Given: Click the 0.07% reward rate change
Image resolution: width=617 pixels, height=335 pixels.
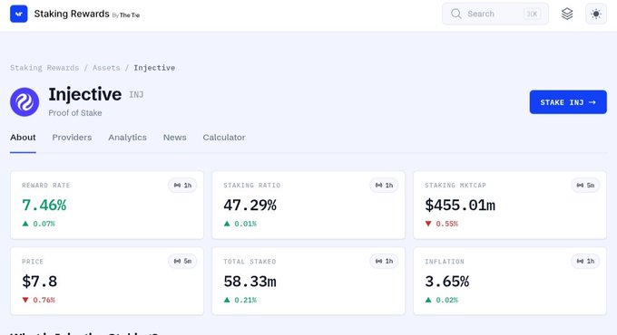Looking at the screenshot, I should click(x=44, y=224).
